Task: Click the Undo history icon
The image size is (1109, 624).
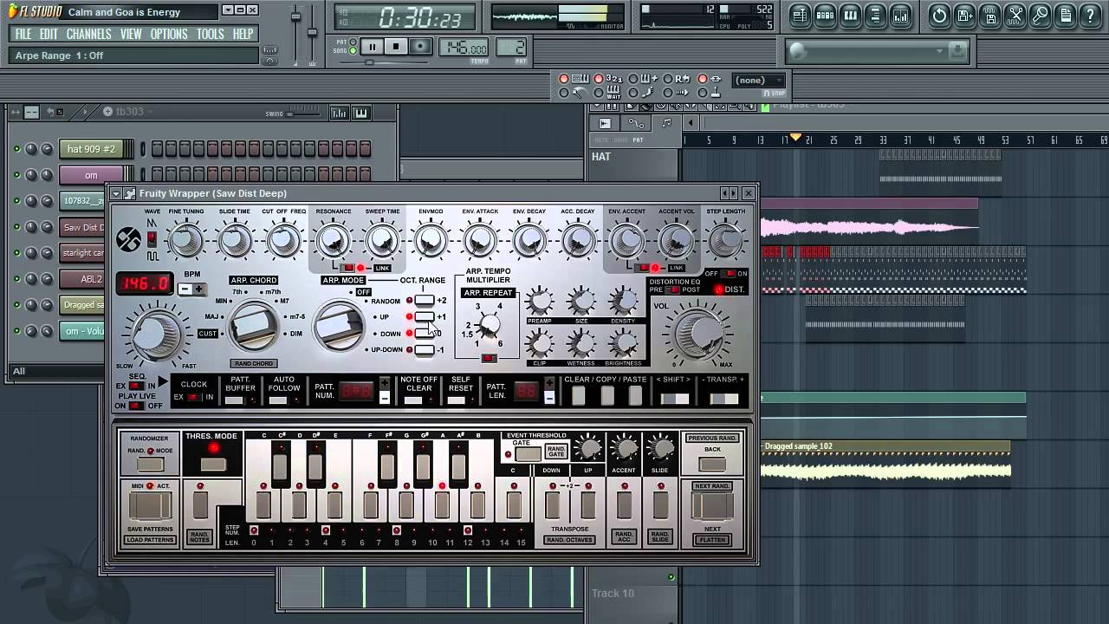Action: (x=939, y=15)
